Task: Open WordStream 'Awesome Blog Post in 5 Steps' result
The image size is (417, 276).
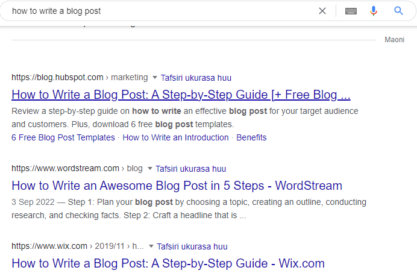Action: point(177,186)
